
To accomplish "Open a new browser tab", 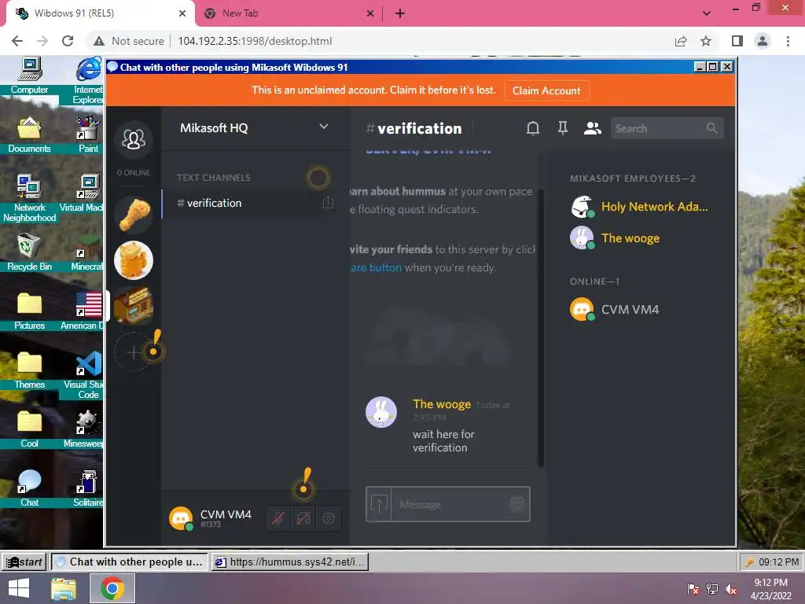I will (400, 13).
